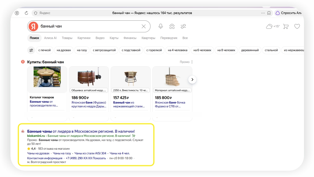Image resolution: width=314 pixels, height=177 pixels.
Task: Reveal phone number '+7 (499) 290-XX-XX Показать'
Action: click(x=86, y=158)
